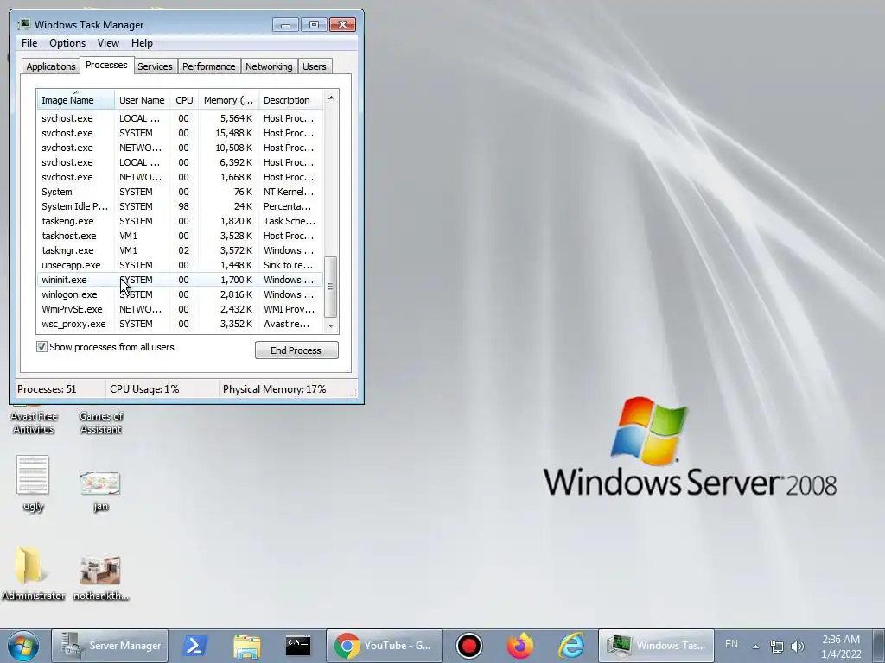Click the process list scrollbar thumb
Viewport: 885px width, 663px height.
point(331,287)
